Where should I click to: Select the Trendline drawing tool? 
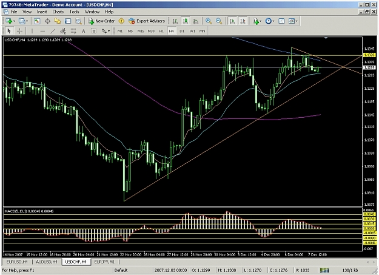click(x=53, y=31)
